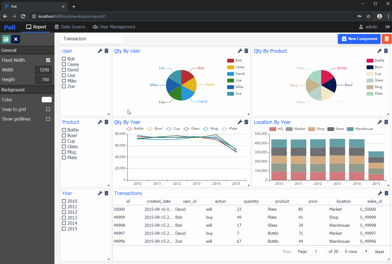Image resolution: width=392 pixels, height=264 pixels.
Task: Bookmark this page with the star icon
Action: [369, 16]
